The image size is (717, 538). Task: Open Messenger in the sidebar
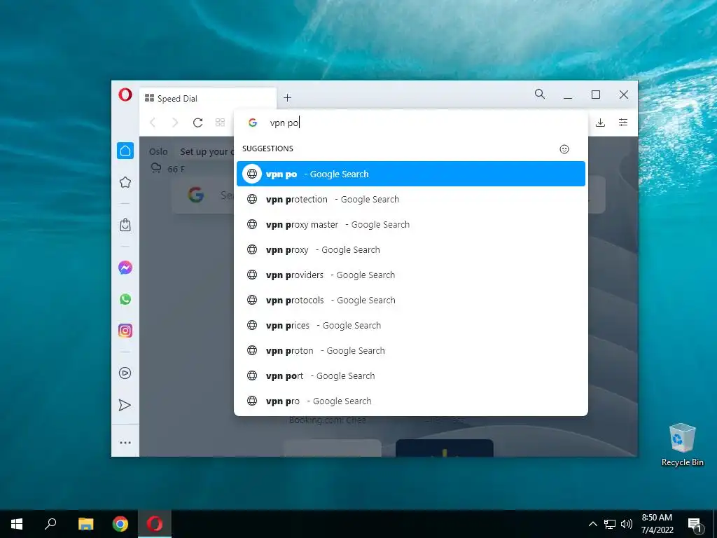125,268
